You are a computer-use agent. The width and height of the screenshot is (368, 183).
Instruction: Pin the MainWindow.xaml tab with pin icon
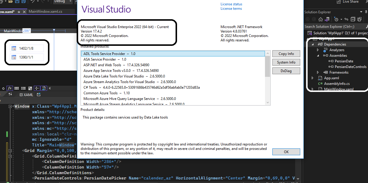19,12
